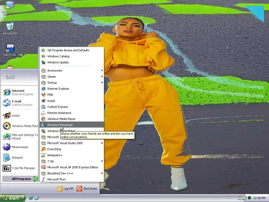
Task: Click the Windows start button
Action: tap(13, 198)
